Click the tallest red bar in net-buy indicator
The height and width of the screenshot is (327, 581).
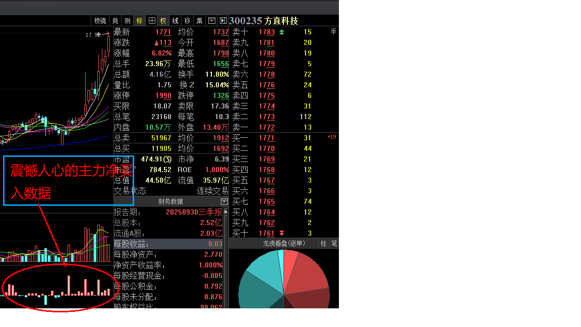69,286
